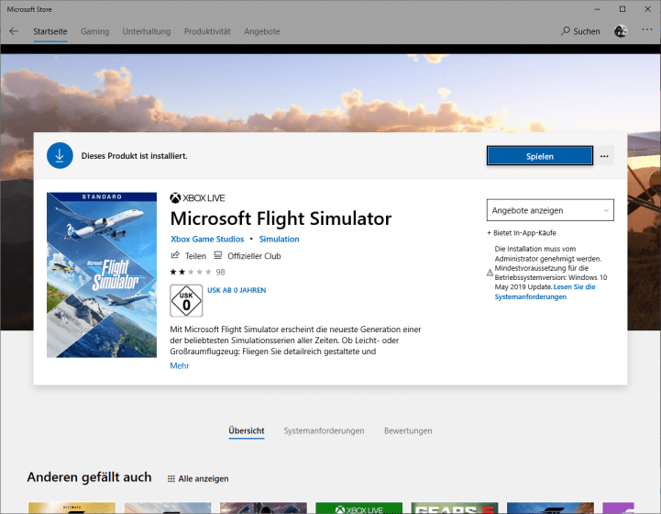Image resolution: width=661 pixels, height=514 pixels.
Task: Switch to the Bewertungen tab
Action: 408,430
